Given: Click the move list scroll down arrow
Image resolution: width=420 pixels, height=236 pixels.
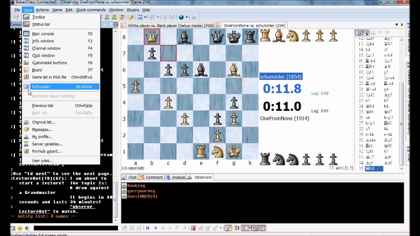Looking at the screenshot, I should (x=402, y=169).
